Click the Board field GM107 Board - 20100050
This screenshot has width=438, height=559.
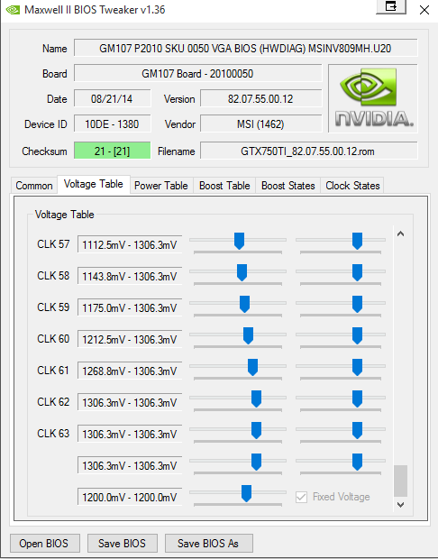pos(197,74)
